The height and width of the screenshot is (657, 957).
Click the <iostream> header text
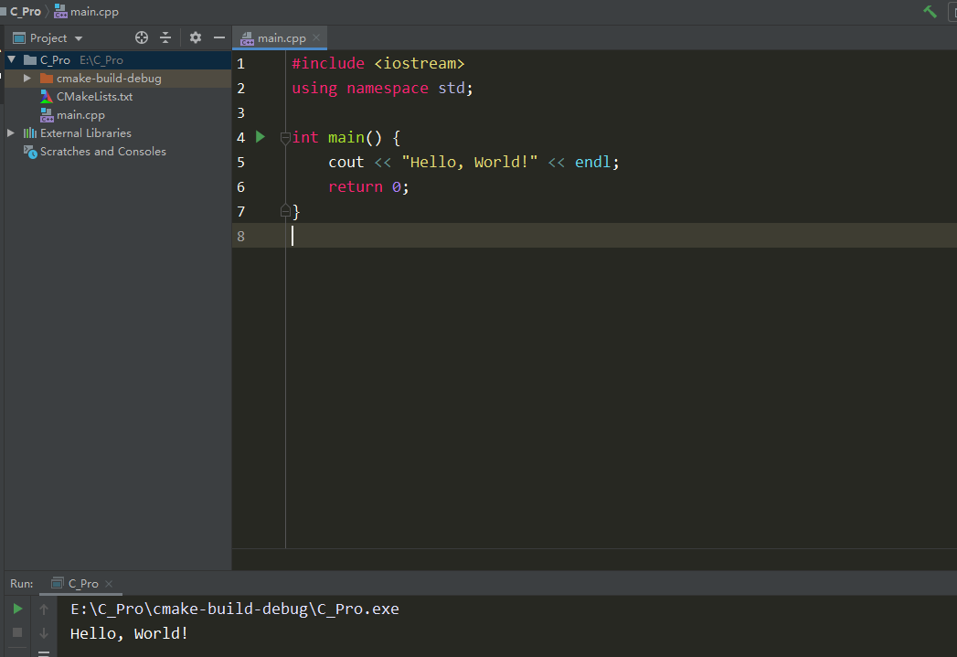420,63
